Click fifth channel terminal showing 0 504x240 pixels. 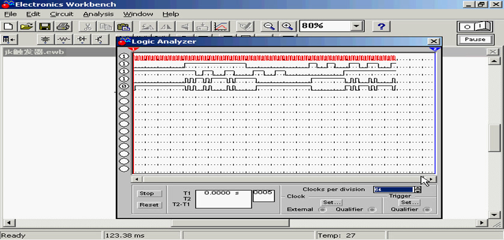coord(124,86)
